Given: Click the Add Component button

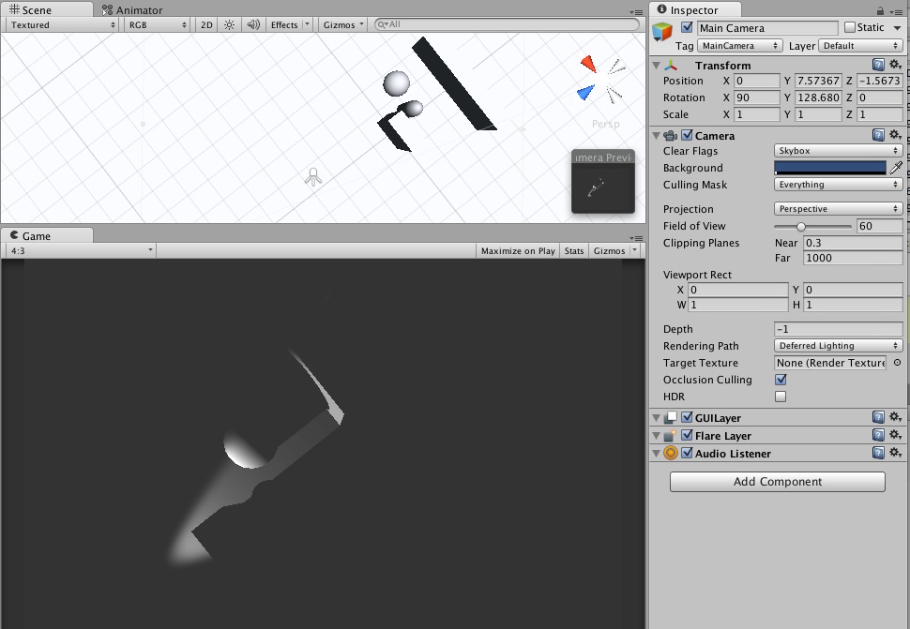Looking at the screenshot, I should 777,481.
